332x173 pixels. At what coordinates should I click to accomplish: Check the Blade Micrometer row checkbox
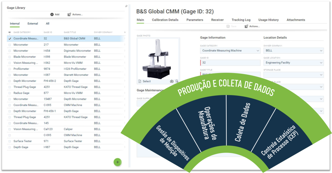[x=10, y=57]
